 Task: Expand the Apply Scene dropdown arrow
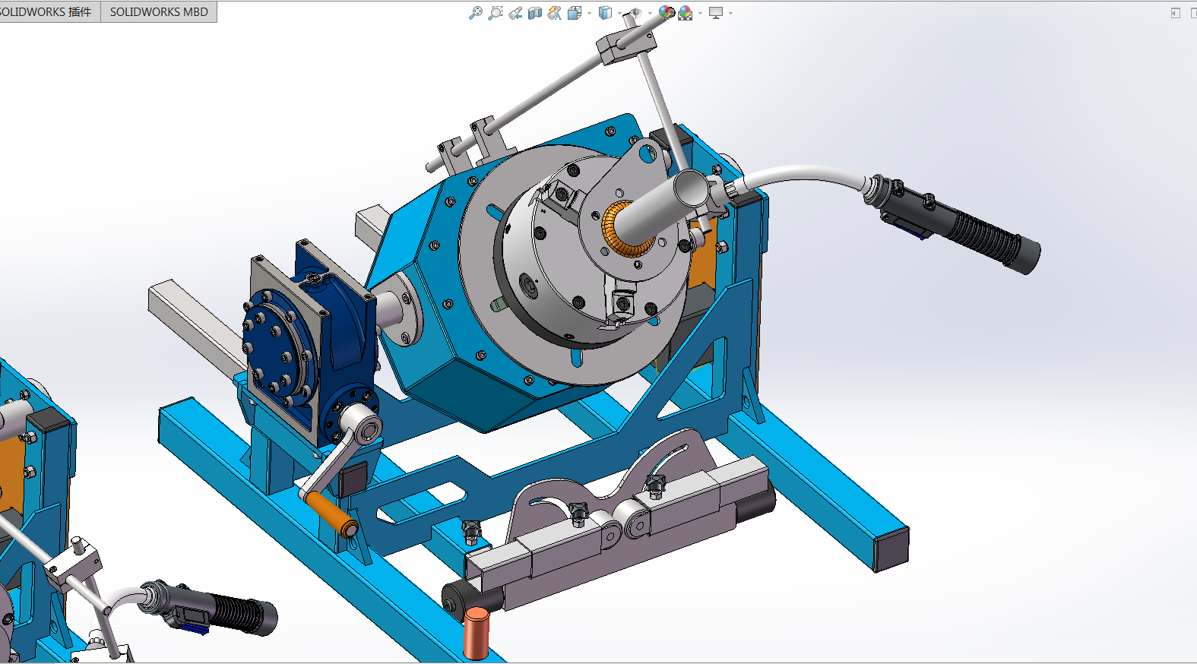700,13
